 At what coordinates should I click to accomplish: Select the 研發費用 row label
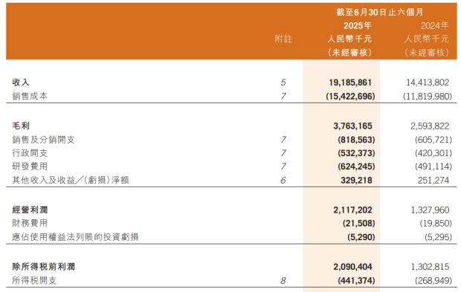click(30, 166)
